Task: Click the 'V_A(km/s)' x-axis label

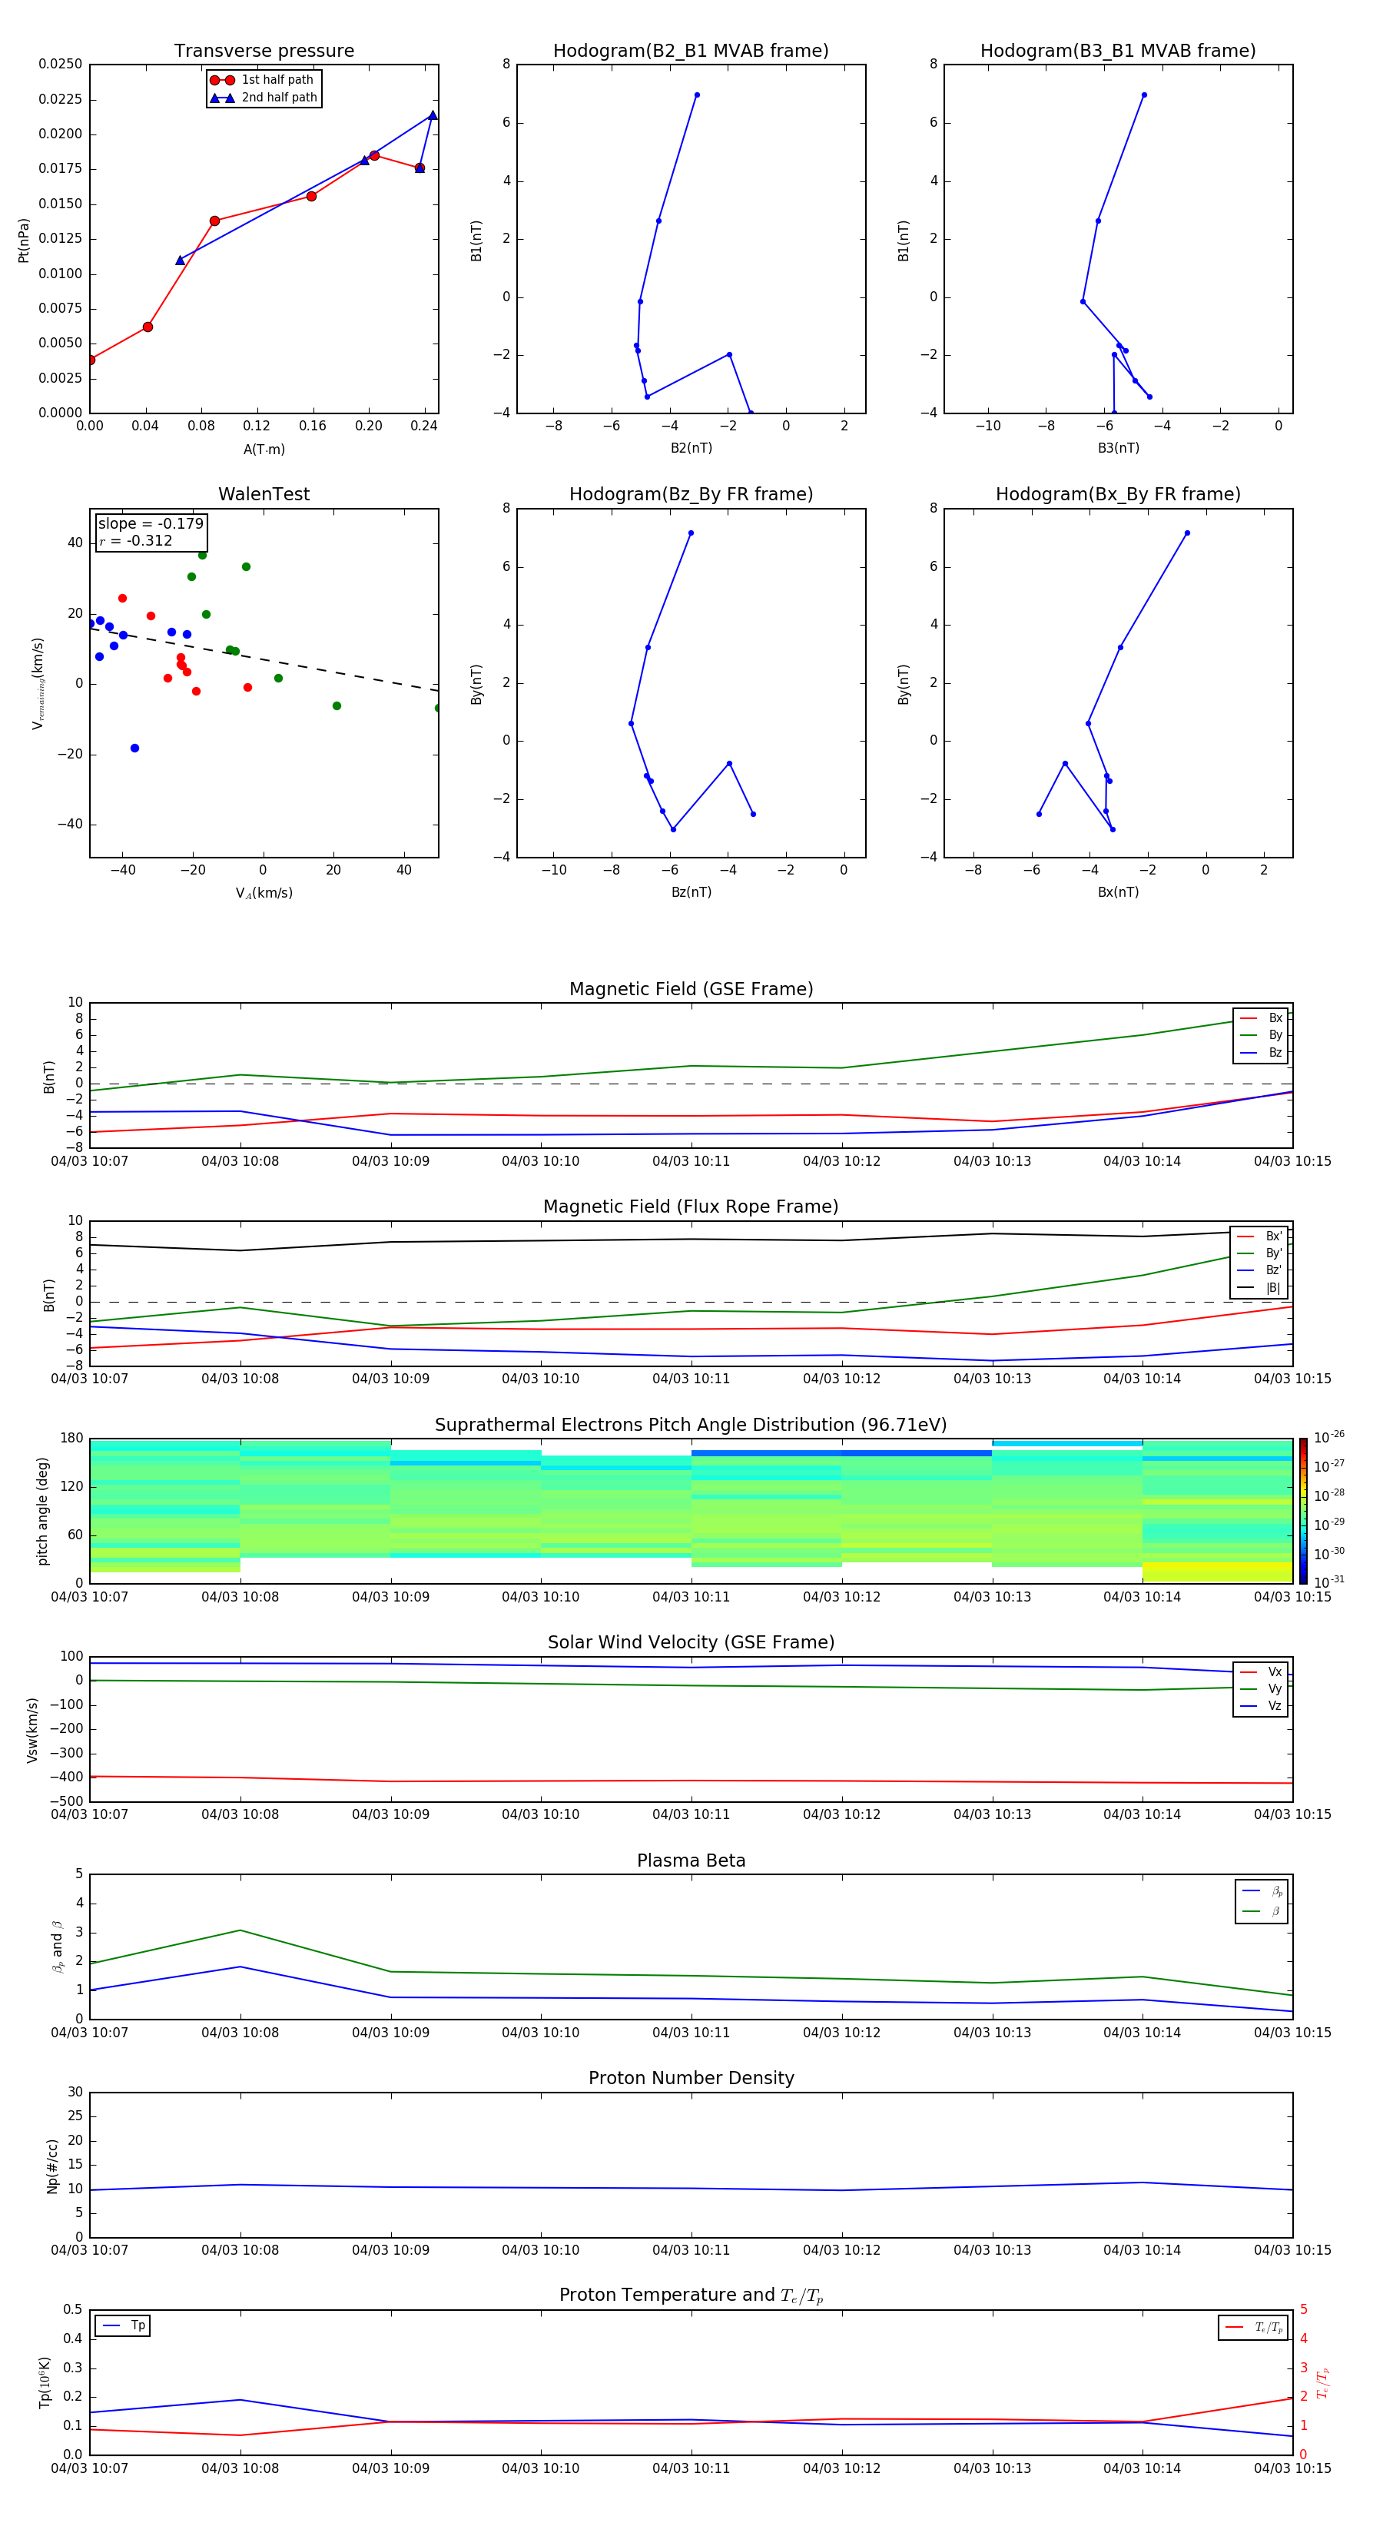Action: tap(264, 893)
